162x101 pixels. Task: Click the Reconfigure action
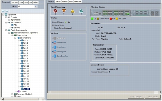pyautogui.click(x=59, y=47)
